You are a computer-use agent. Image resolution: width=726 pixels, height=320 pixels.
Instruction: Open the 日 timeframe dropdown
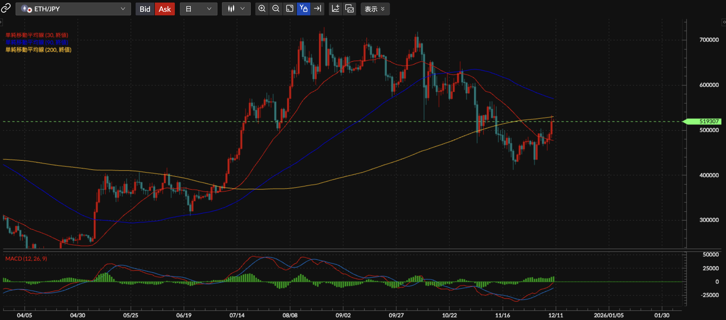198,9
